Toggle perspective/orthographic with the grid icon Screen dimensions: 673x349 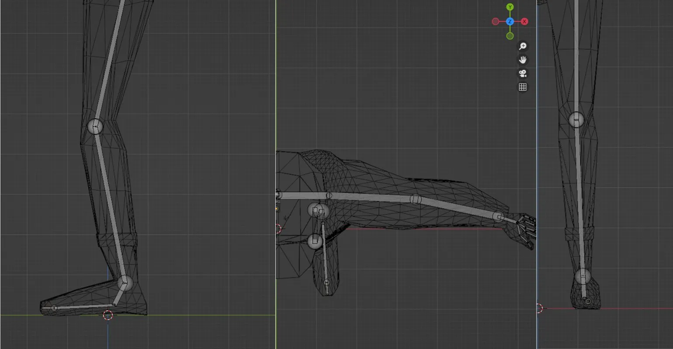point(522,87)
